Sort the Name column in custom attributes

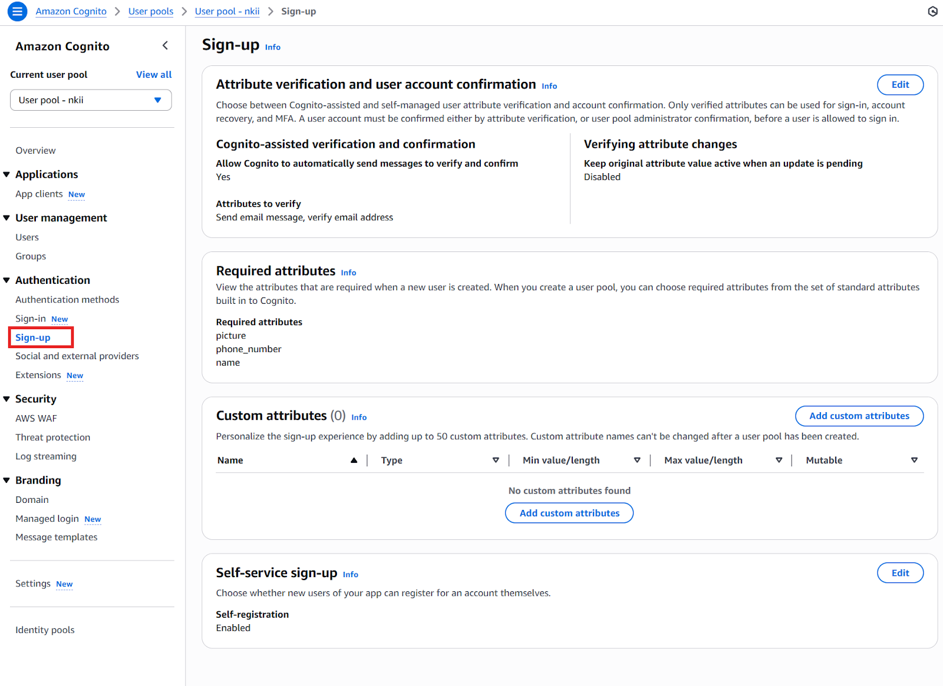(x=354, y=460)
